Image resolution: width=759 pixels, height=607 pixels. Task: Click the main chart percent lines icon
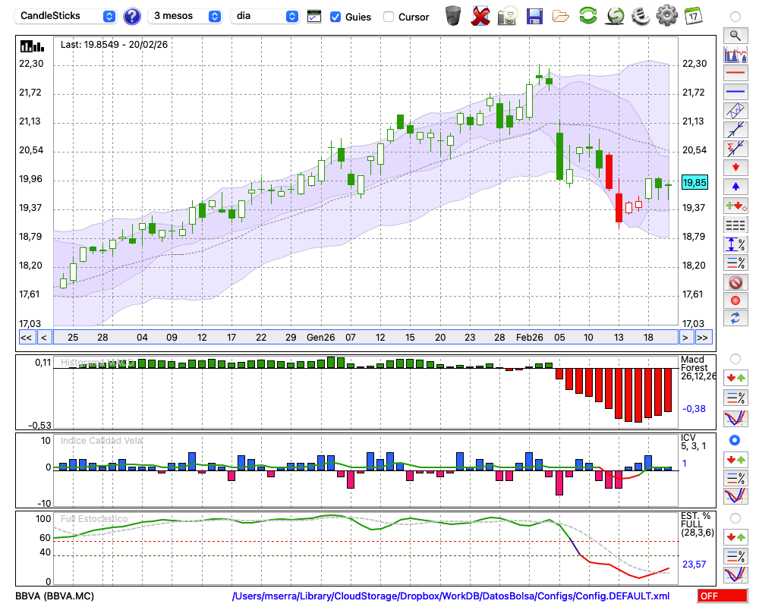(x=735, y=263)
